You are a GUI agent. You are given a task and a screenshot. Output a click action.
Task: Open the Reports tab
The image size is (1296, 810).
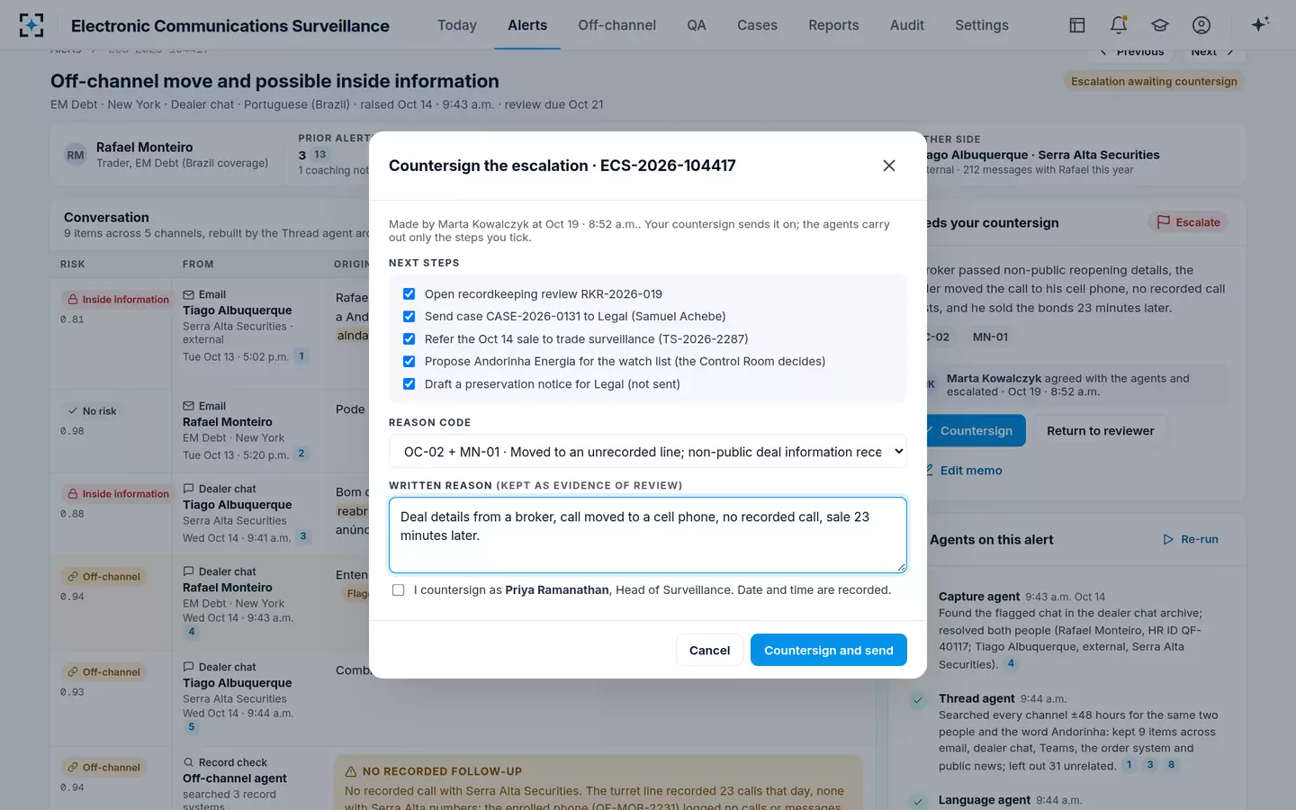pyautogui.click(x=833, y=25)
